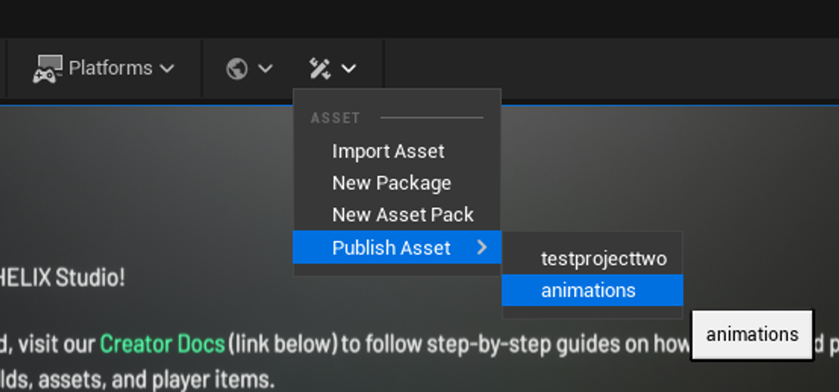Choose animations in the Publish Asset submenu
The height and width of the screenshot is (392, 839).
pos(588,291)
